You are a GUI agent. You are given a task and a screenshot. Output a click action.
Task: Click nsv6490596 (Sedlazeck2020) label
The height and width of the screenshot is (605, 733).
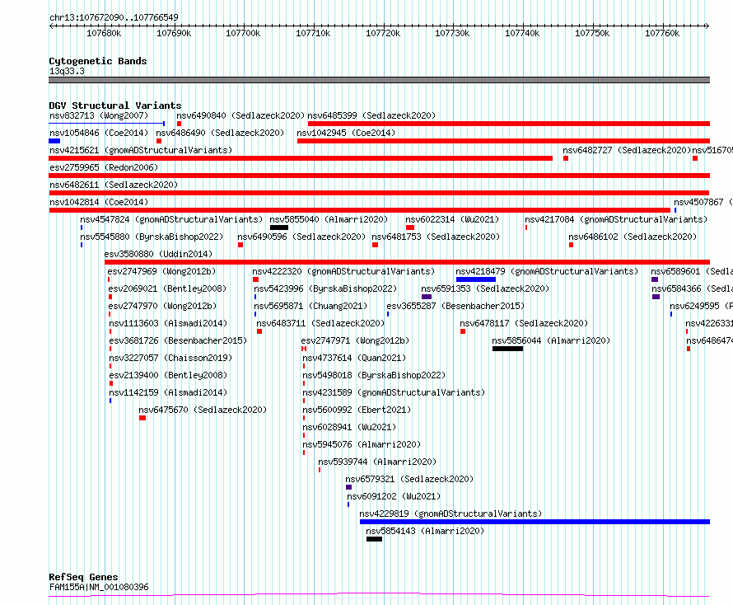301,237
